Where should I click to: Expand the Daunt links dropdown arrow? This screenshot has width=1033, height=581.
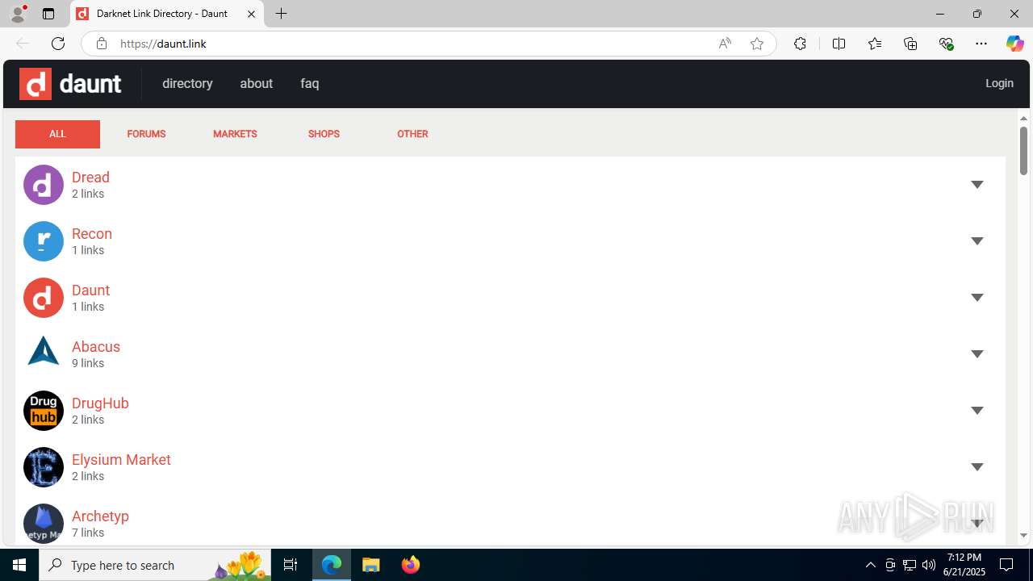point(977,298)
